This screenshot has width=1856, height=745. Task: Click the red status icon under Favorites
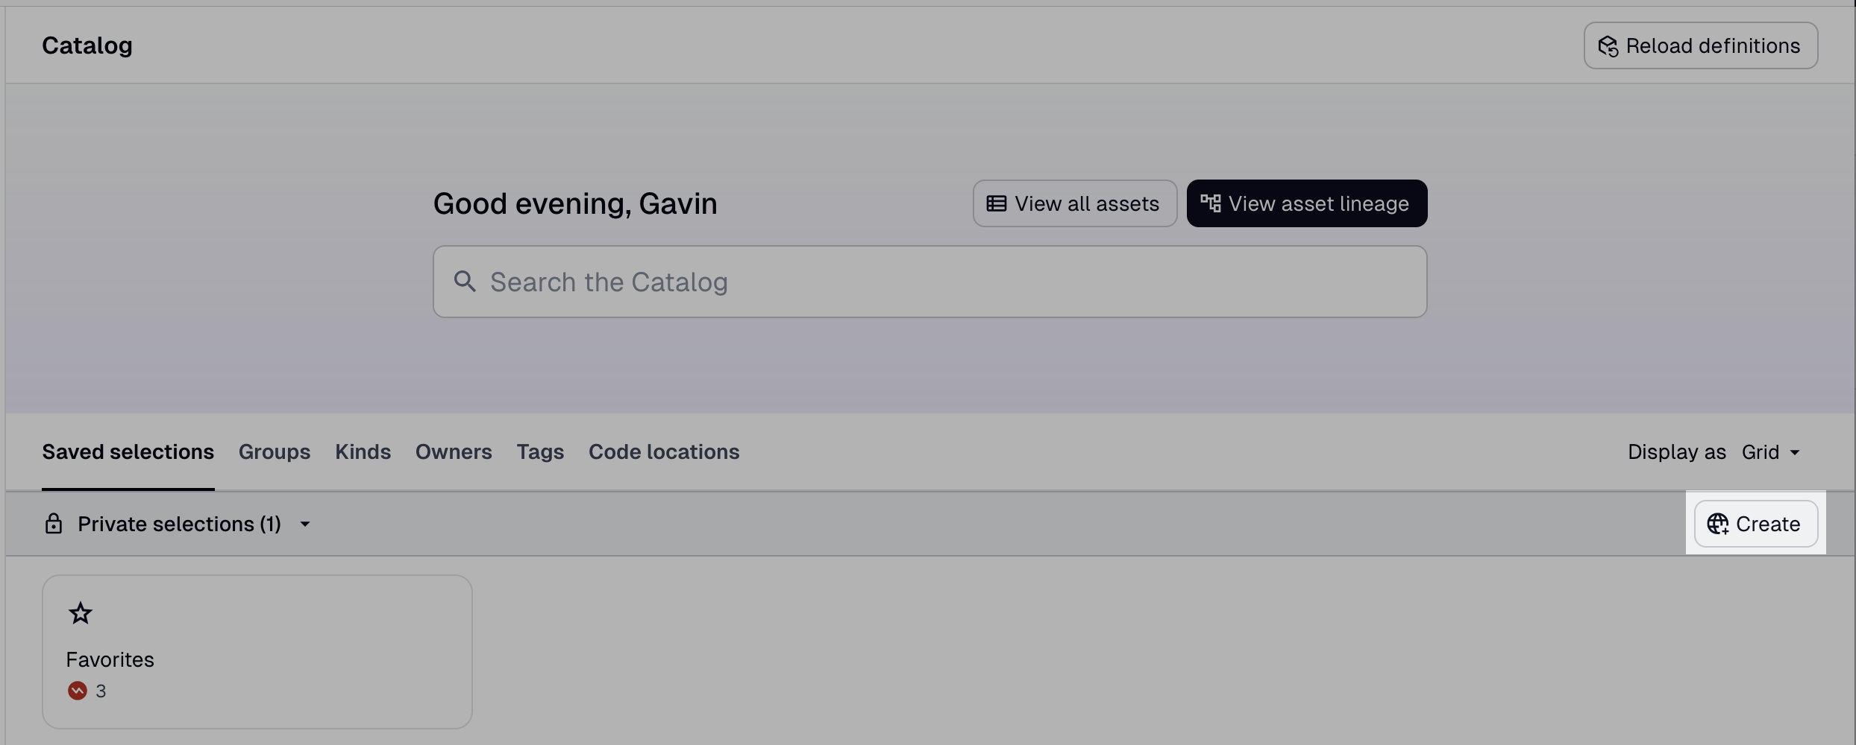pyautogui.click(x=78, y=691)
